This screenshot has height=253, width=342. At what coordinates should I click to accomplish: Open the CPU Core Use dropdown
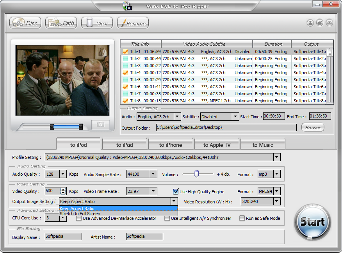(x=63, y=218)
